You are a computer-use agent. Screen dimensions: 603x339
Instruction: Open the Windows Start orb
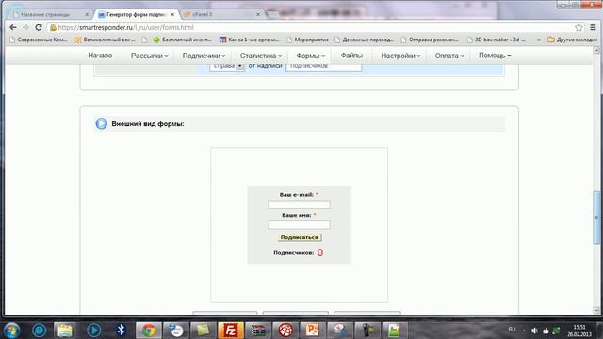[x=11, y=331]
